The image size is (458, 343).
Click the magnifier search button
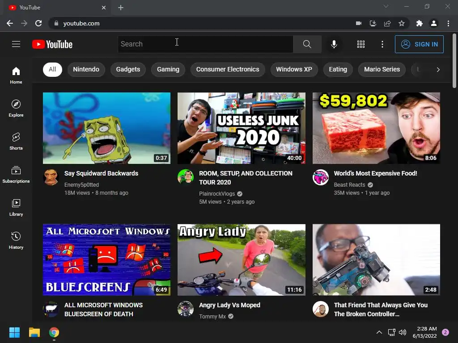pos(307,44)
